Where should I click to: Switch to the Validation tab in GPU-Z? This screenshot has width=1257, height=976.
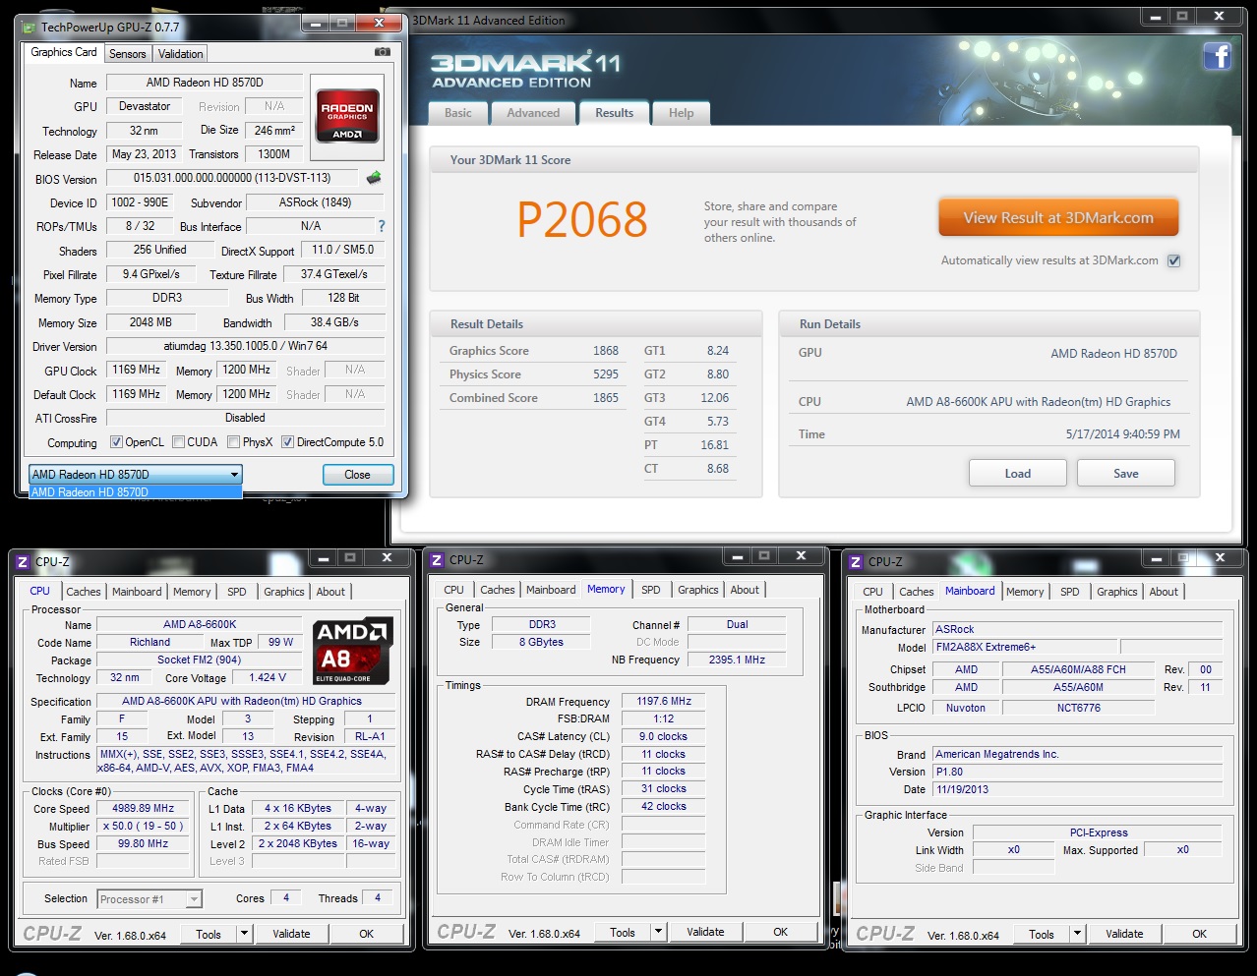[181, 54]
